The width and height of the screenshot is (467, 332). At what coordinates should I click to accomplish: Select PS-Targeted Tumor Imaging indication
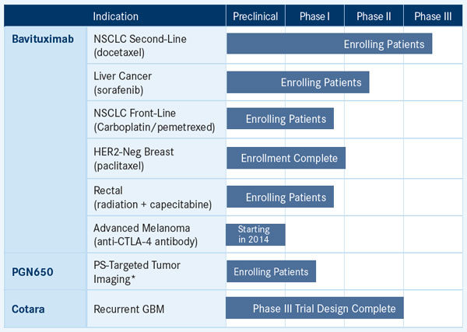pos(137,272)
